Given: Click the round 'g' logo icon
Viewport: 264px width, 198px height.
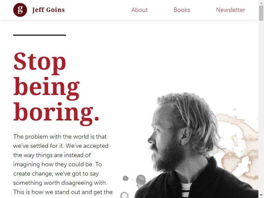Looking at the screenshot, I should click(x=20, y=10).
